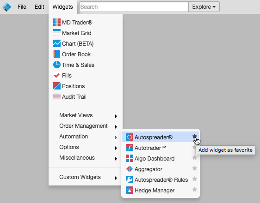Screen dimensions: 260x203
Task: Favorite Autospreader with its star
Action: point(195,137)
